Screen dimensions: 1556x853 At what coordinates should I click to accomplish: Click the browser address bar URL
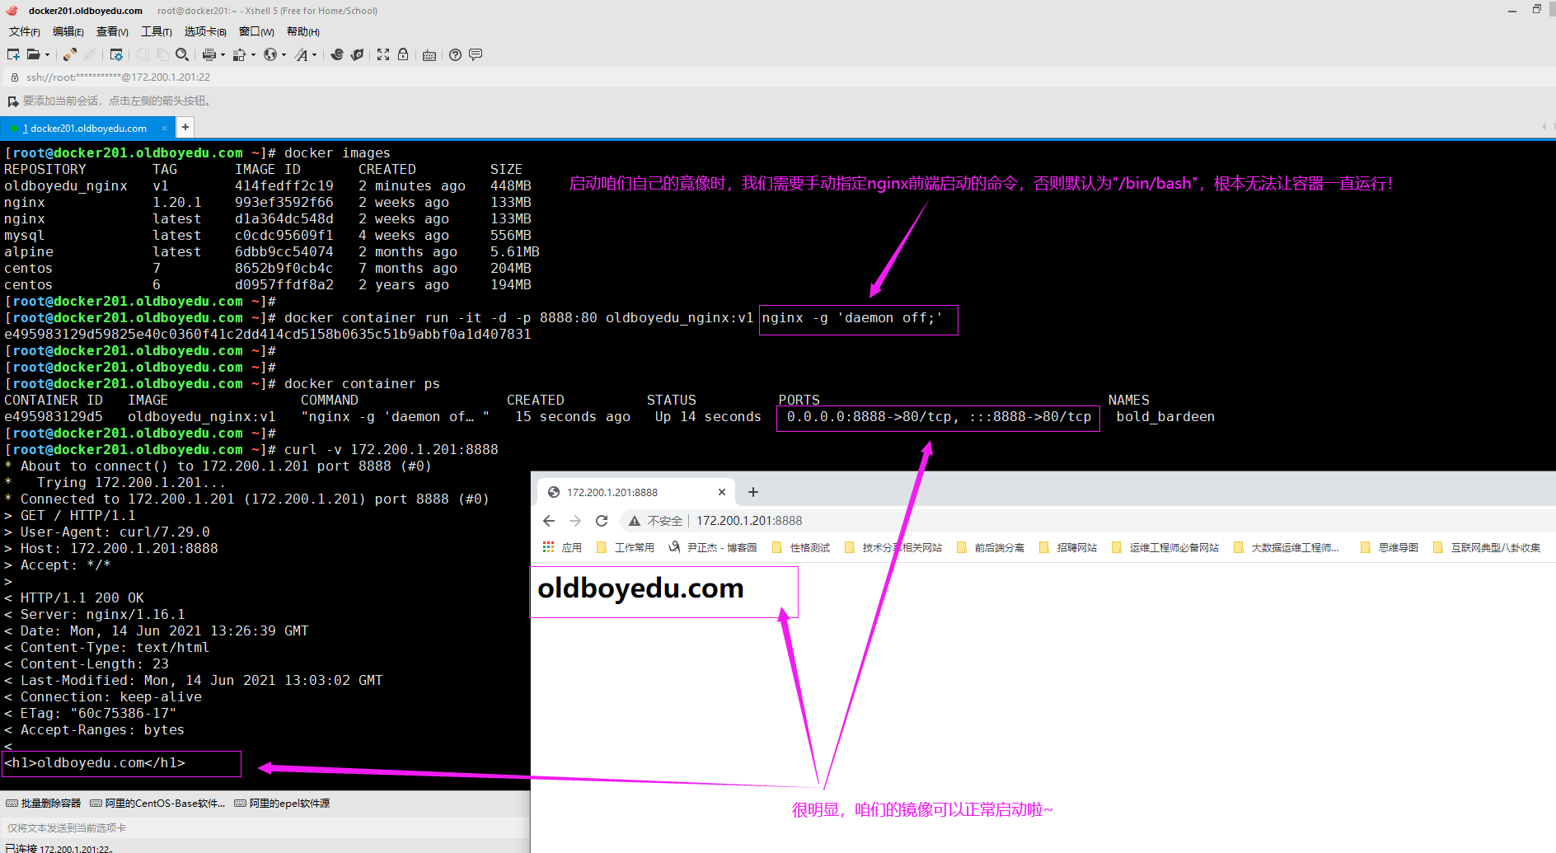tap(749, 521)
